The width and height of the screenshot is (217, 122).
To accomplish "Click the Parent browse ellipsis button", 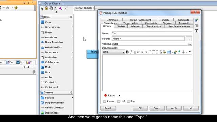I will [x=189, y=39].
